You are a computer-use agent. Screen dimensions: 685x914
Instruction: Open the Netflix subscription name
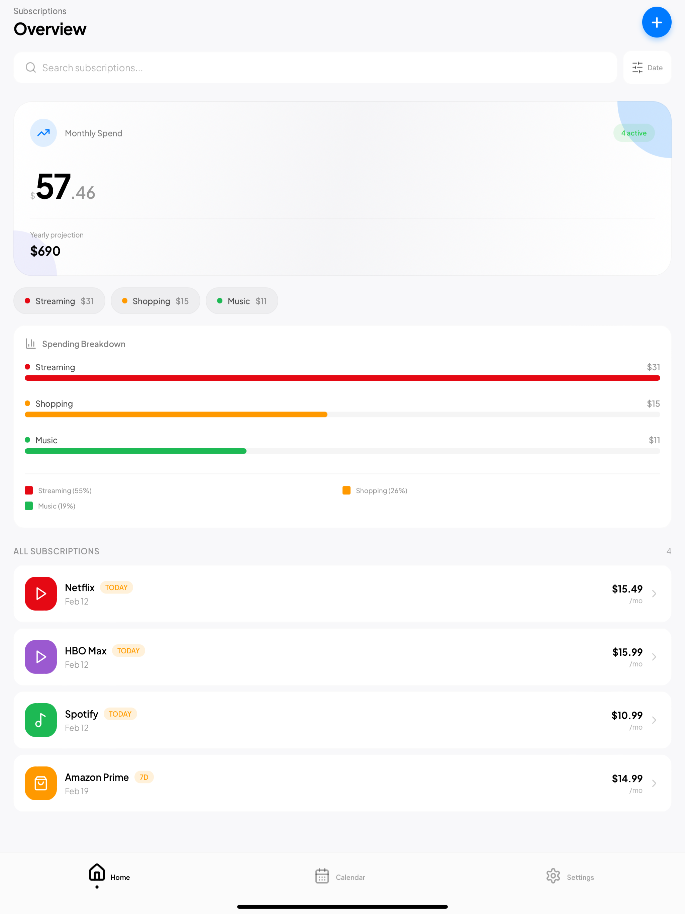click(x=80, y=587)
